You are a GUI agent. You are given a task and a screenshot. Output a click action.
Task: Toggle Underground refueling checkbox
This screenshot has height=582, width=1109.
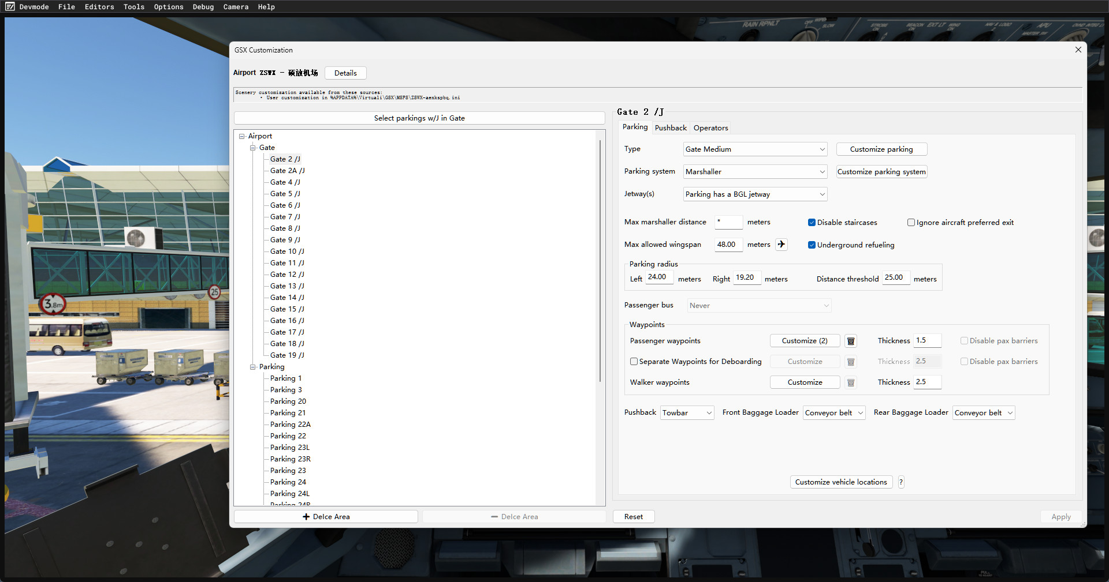(x=812, y=245)
